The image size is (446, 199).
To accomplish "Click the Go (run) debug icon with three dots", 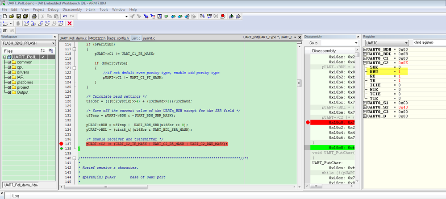I will 61,23.
